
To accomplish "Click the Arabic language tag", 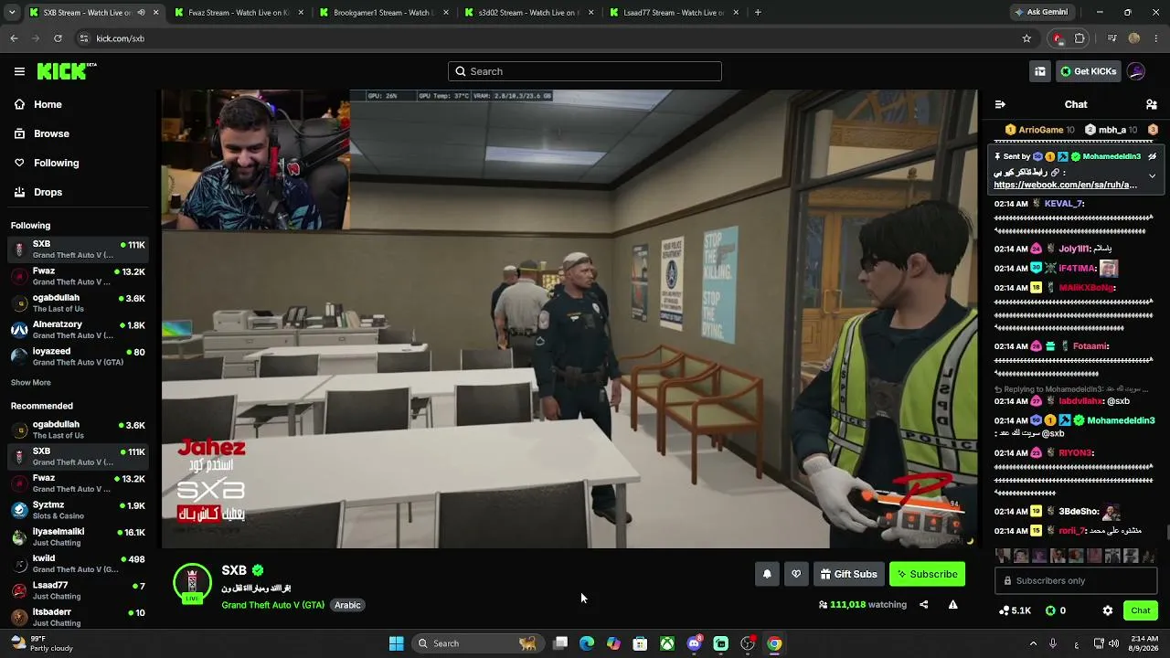I will pyautogui.click(x=347, y=605).
